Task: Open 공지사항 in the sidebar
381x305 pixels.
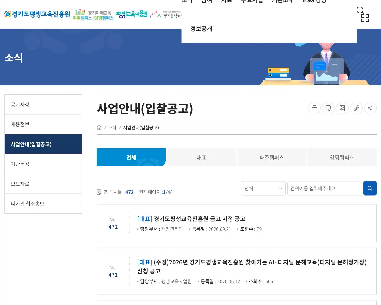Action: tap(43, 105)
